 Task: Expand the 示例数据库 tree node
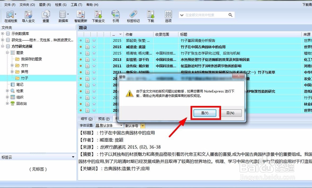(2, 34)
